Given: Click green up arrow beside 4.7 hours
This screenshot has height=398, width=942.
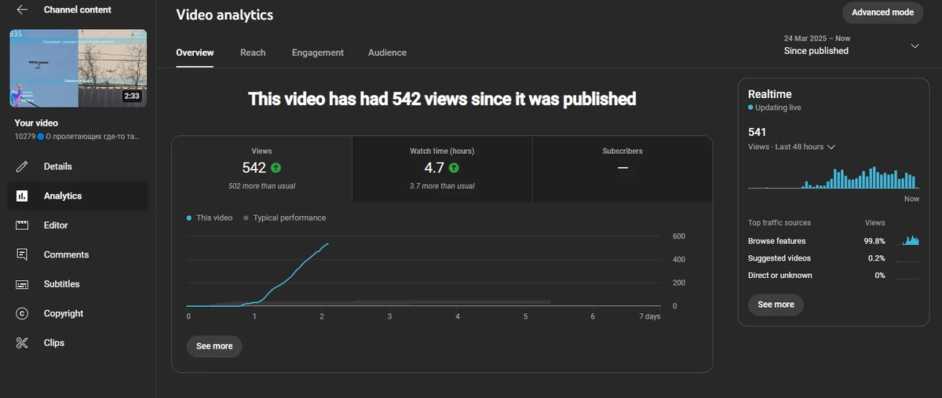Looking at the screenshot, I should [455, 168].
